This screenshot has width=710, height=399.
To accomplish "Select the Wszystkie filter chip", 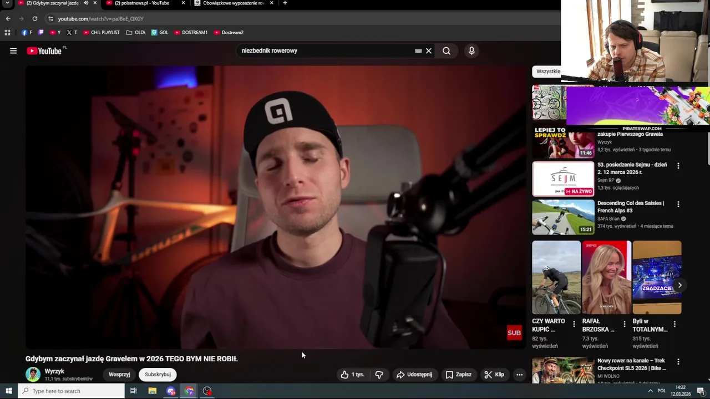I will pyautogui.click(x=547, y=71).
